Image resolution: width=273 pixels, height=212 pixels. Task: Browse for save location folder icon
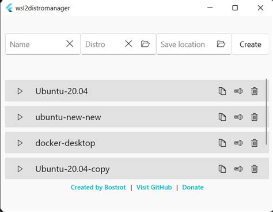pyautogui.click(x=221, y=44)
